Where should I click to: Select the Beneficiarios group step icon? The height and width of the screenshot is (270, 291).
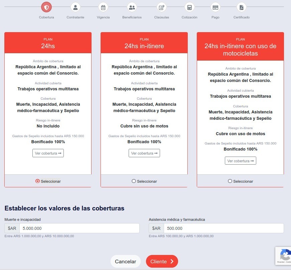[x=132, y=7]
